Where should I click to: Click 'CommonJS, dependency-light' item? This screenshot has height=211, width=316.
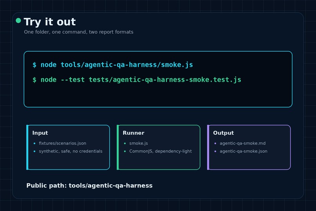point(160,151)
